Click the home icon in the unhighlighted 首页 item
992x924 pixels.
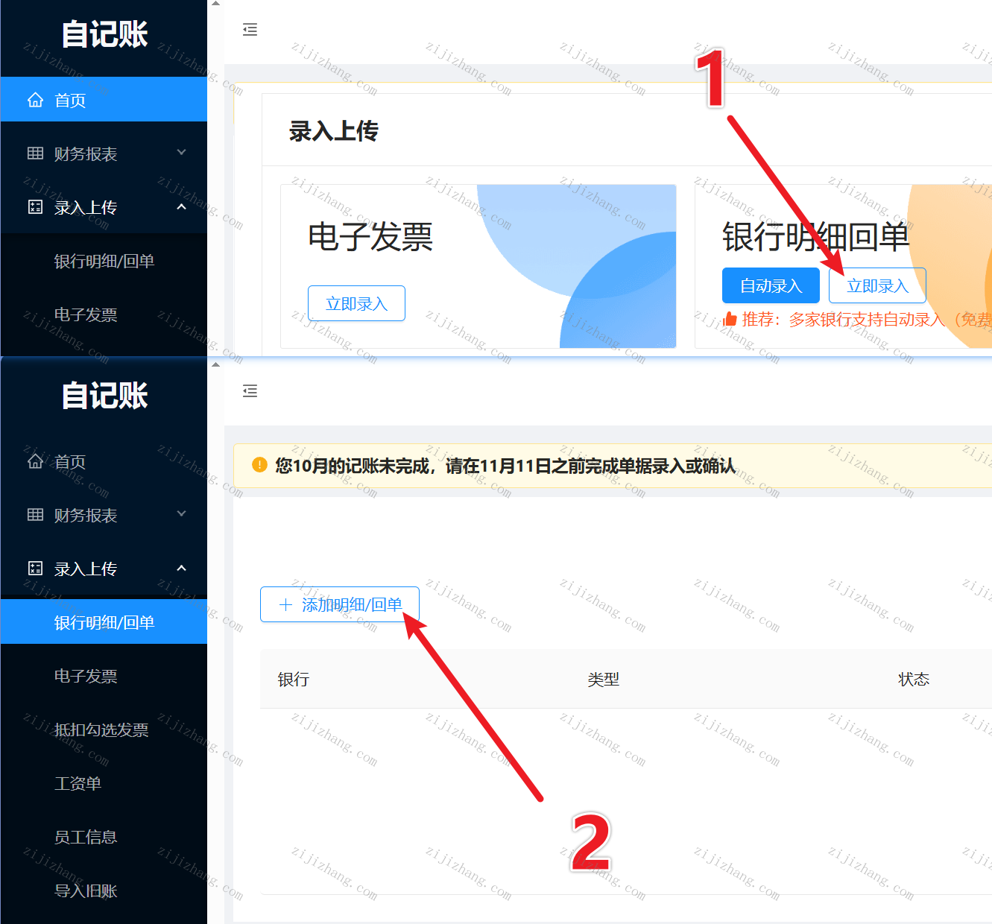tap(35, 461)
